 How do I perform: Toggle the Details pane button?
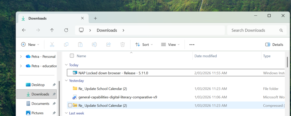(274, 44)
